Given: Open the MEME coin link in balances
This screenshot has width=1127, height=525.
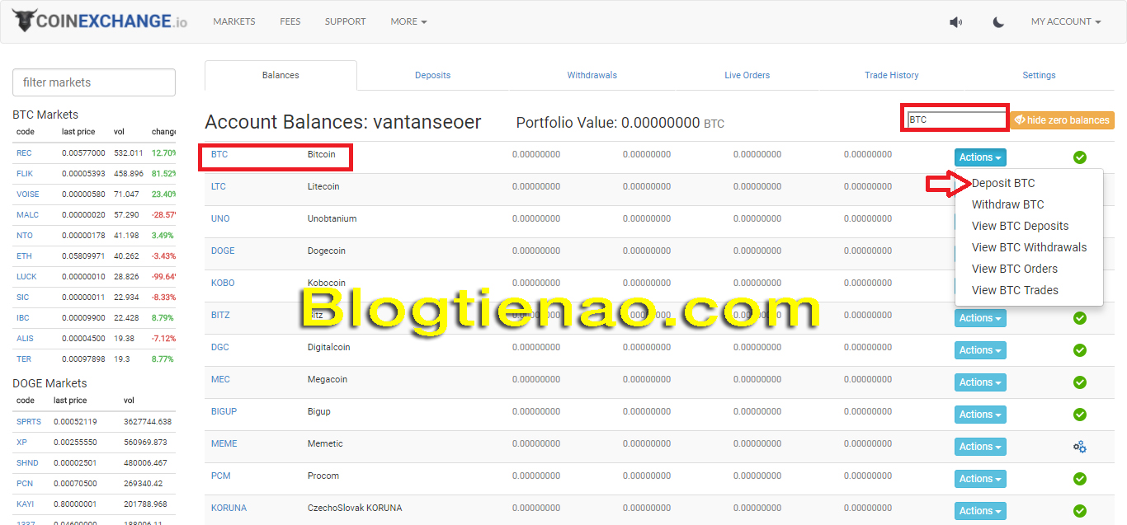Looking at the screenshot, I should point(224,443).
